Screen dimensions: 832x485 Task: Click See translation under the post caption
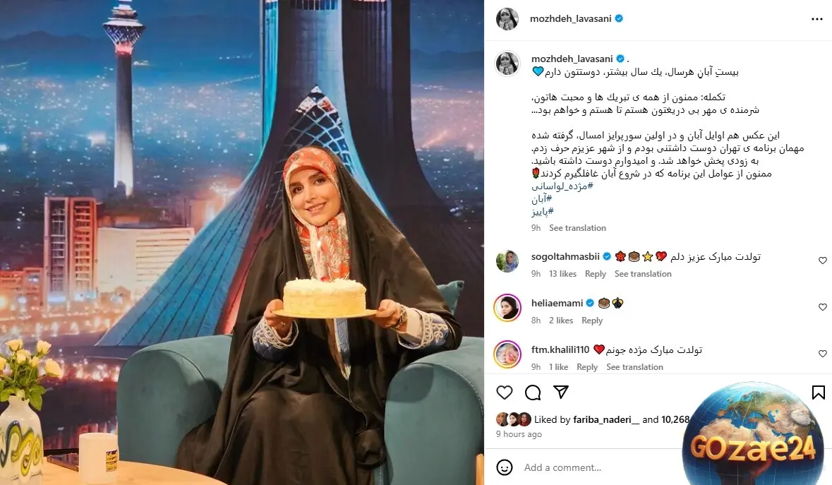577,227
